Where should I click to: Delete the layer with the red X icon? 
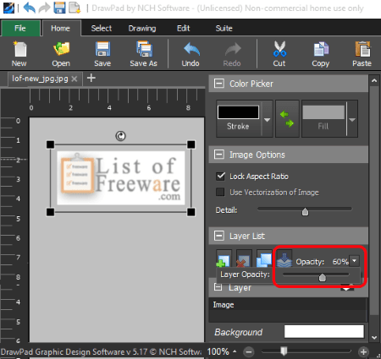click(244, 259)
